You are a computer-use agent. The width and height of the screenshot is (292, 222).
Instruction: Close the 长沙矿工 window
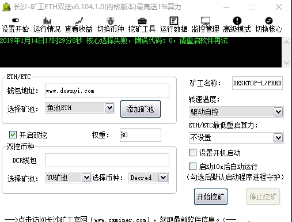pyautogui.click(x=279, y=7)
